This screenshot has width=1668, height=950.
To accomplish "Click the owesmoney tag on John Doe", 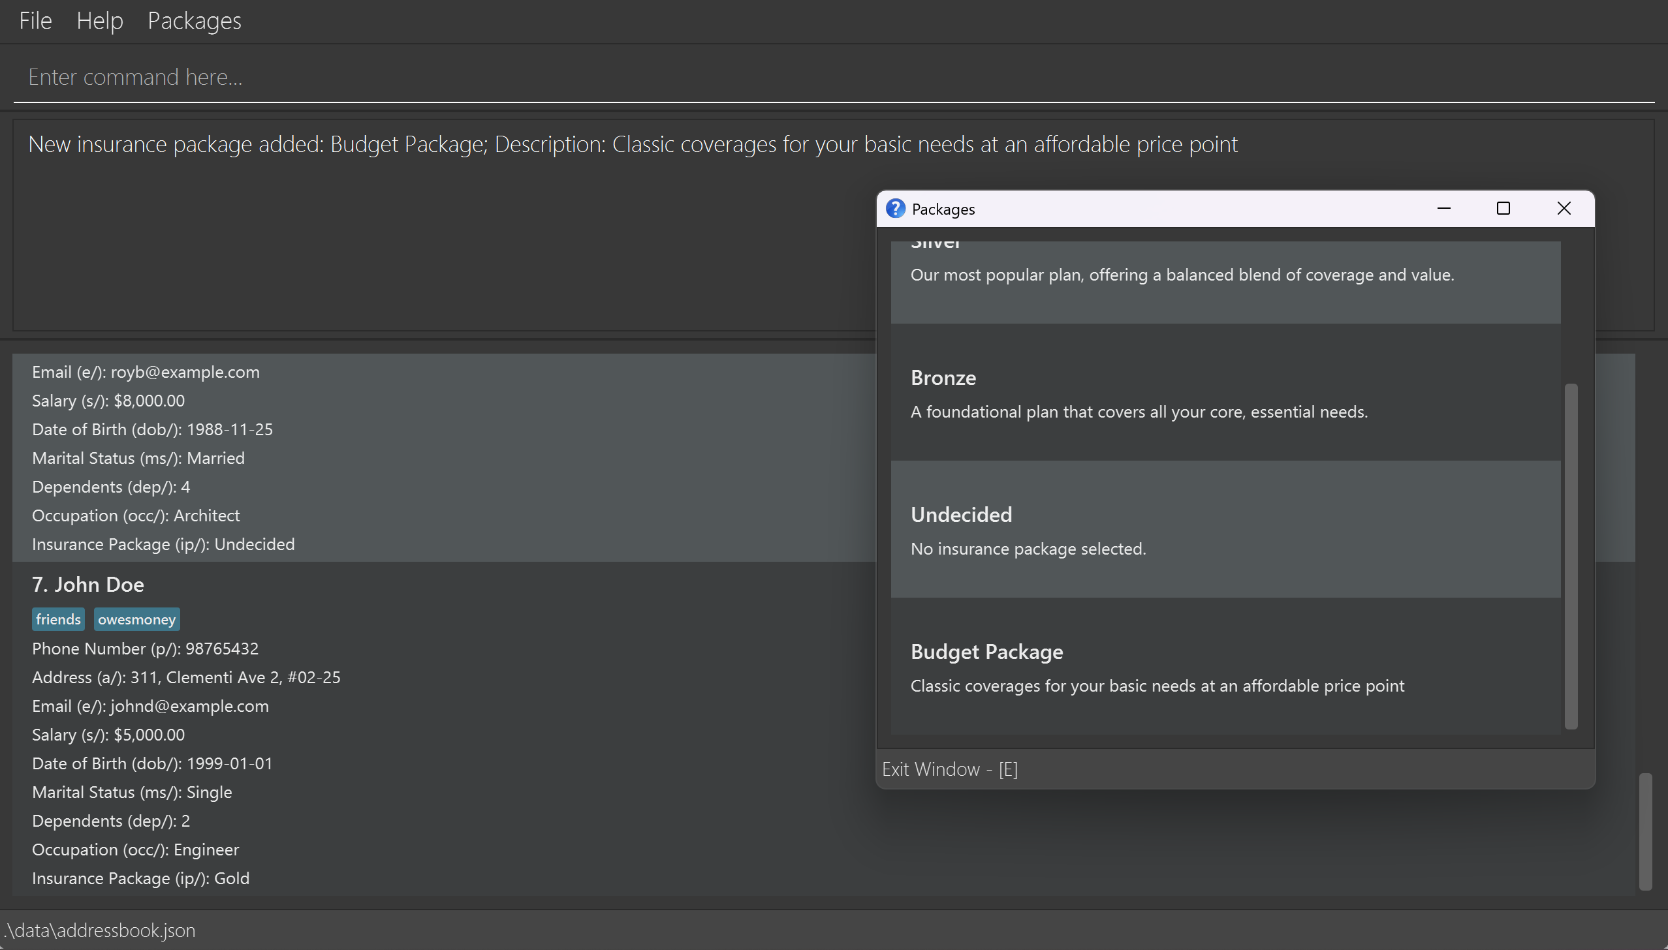I will click(x=137, y=619).
